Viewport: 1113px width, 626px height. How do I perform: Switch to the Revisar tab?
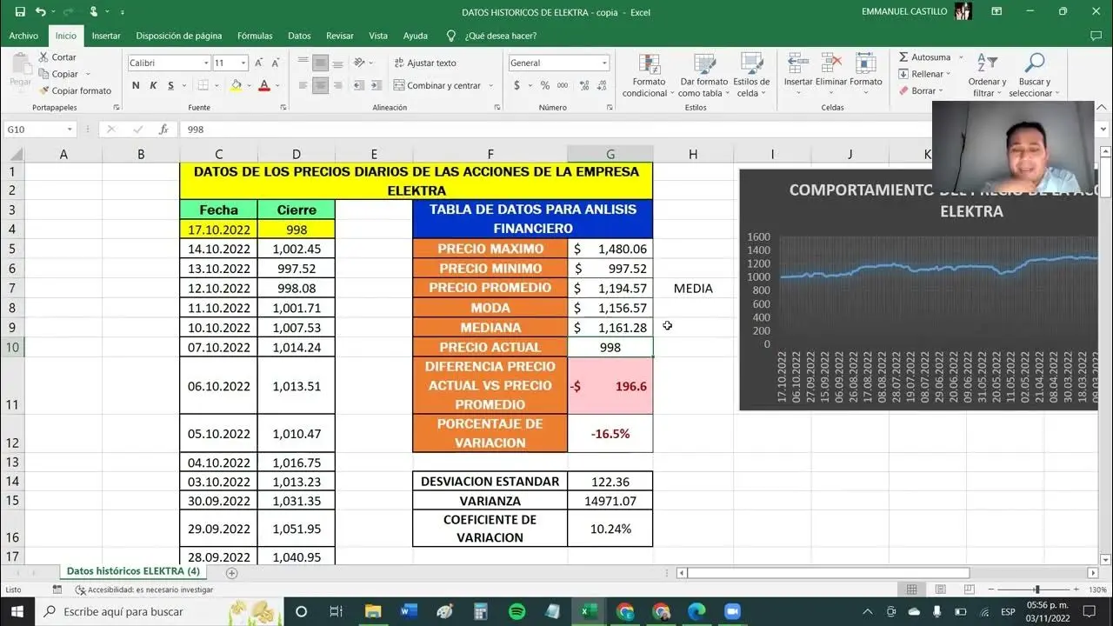point(340,36)
